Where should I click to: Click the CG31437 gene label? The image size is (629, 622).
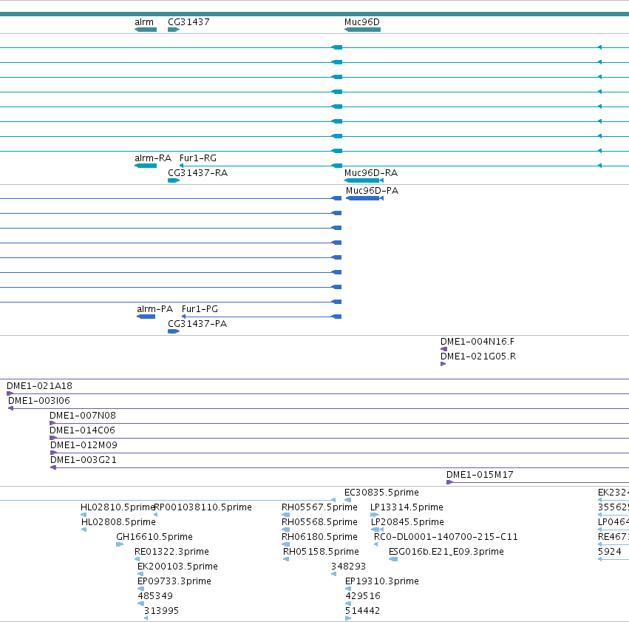point(188,22)
